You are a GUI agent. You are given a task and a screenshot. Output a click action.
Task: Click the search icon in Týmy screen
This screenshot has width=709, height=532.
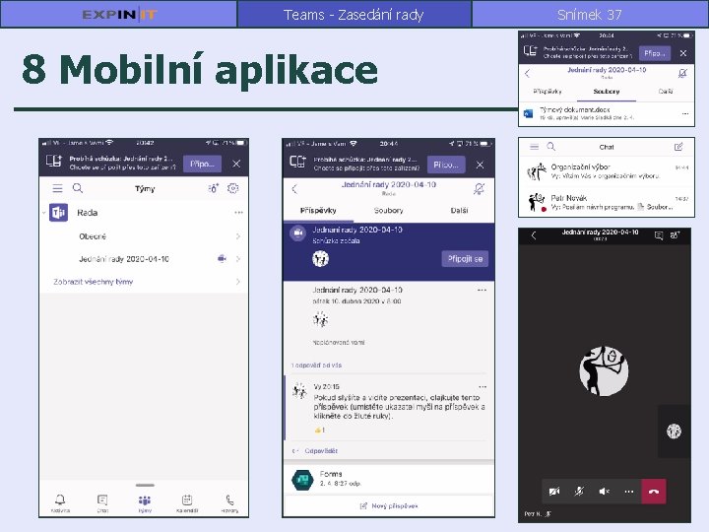78,188
